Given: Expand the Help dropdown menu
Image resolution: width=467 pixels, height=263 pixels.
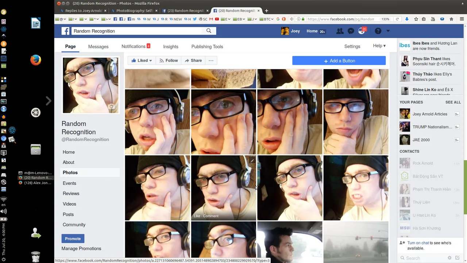Looking at the screenshot, I should pos(379,46).
